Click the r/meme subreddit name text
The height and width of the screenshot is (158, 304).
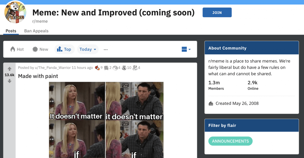(40, 21)
